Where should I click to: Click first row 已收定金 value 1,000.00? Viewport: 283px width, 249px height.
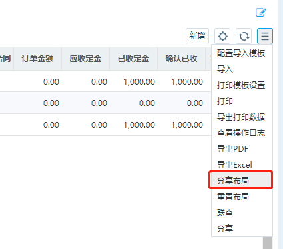coord(139,82)
